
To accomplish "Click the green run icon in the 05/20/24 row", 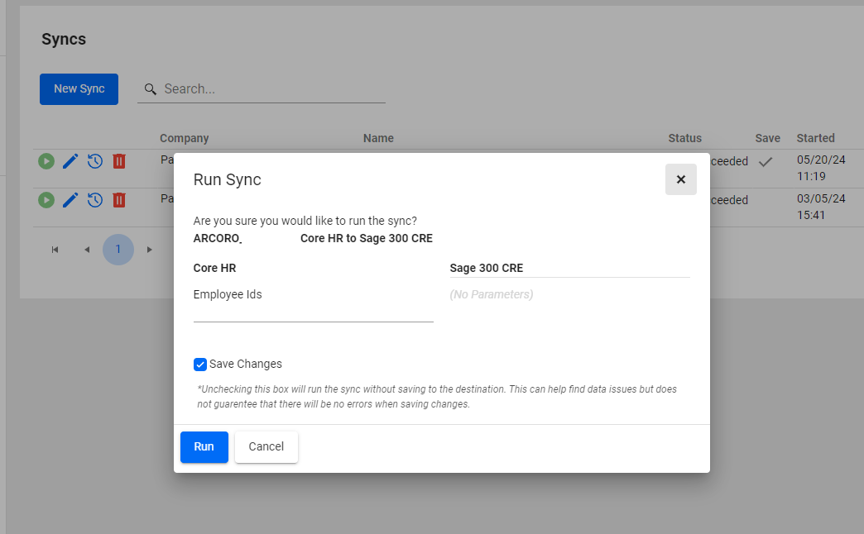I will [46, 161].
